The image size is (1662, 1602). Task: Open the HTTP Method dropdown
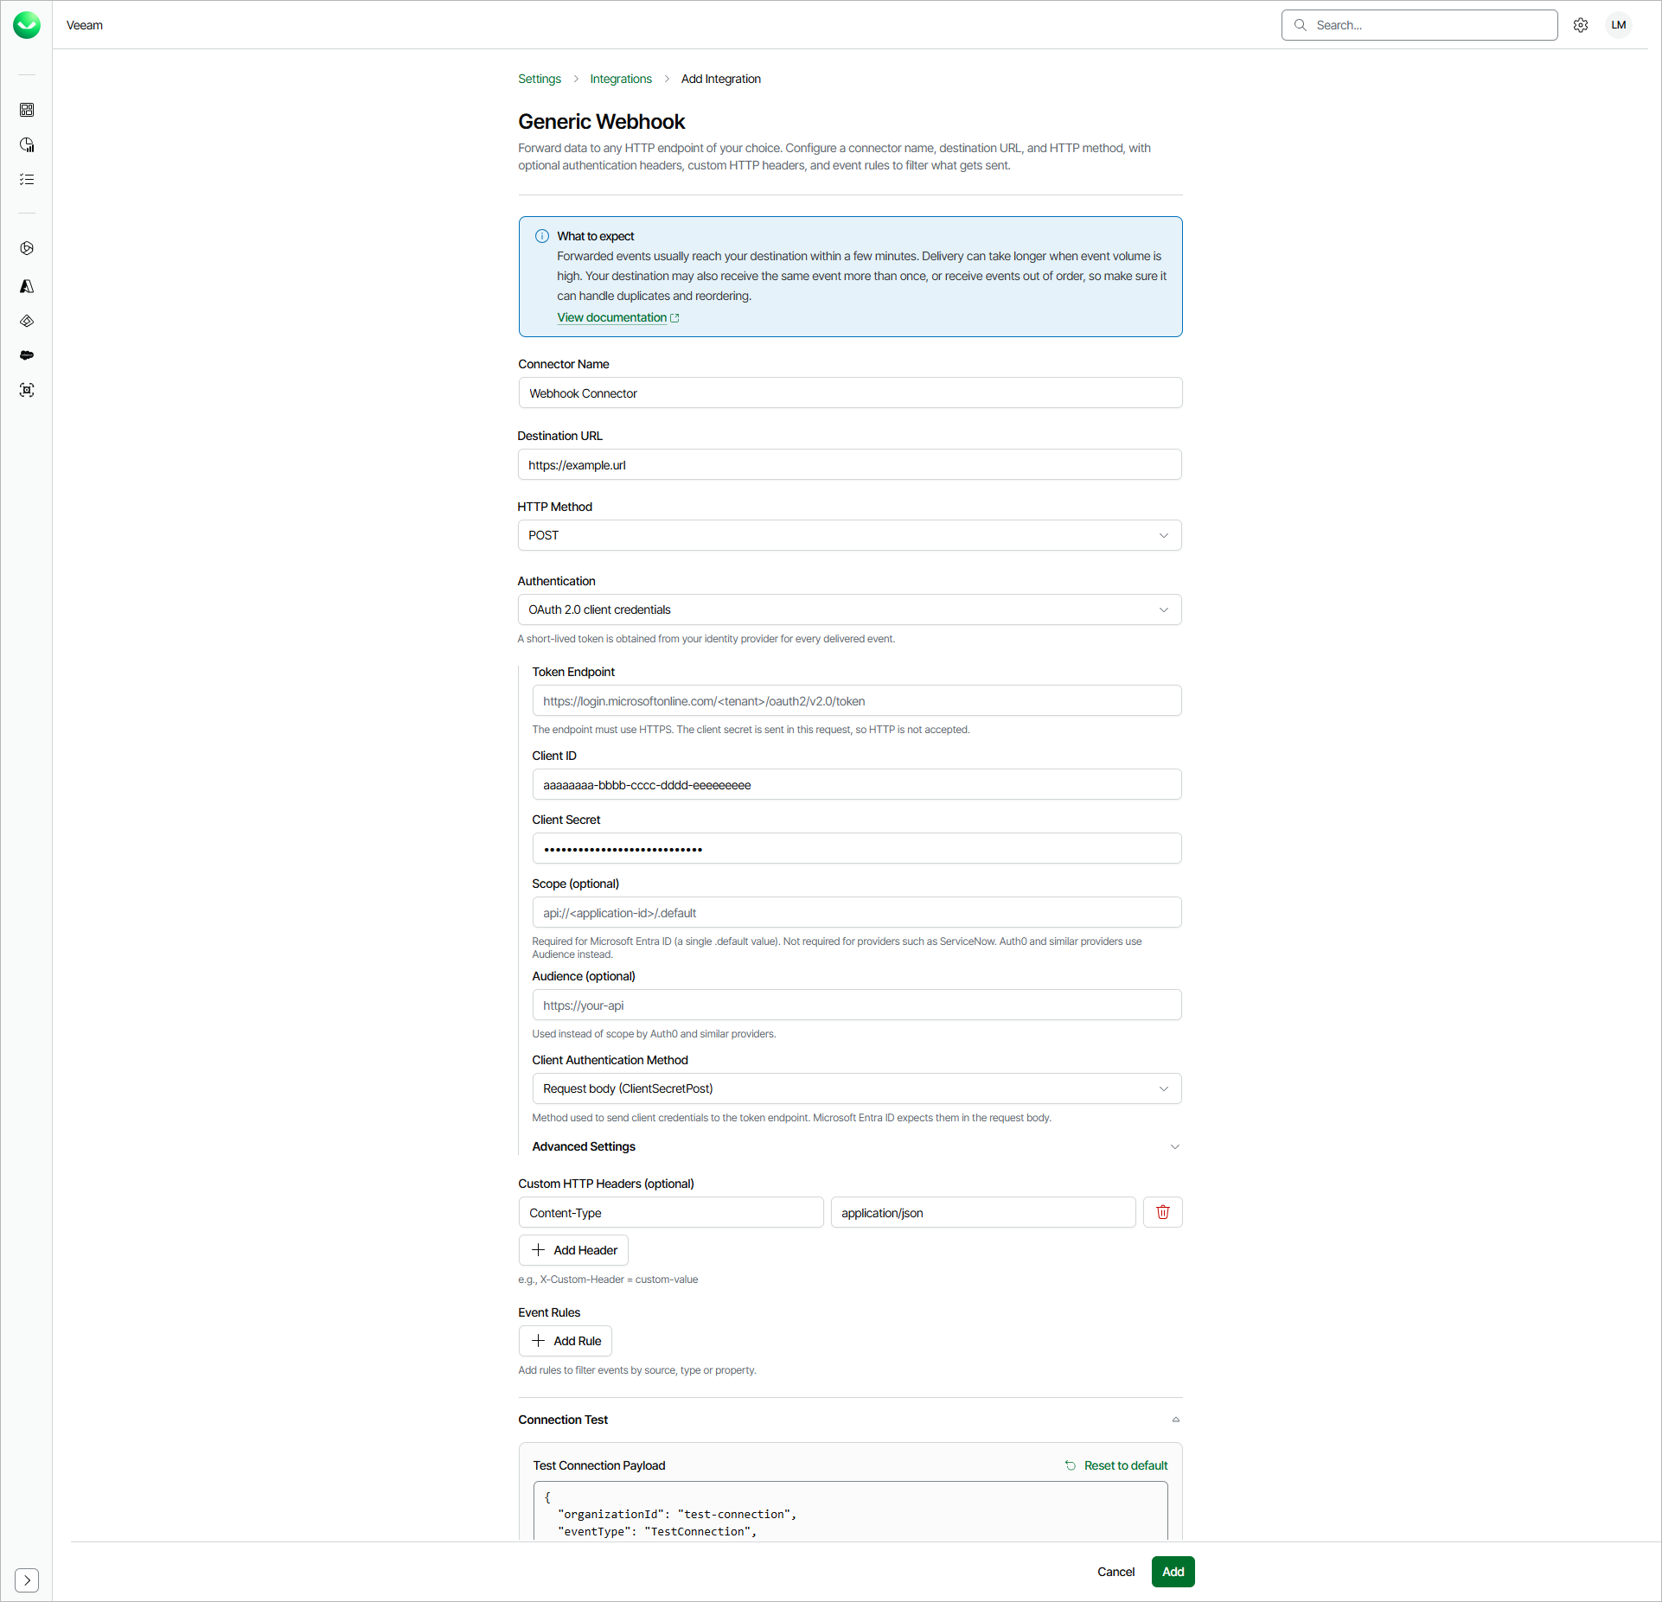[850, 535]
